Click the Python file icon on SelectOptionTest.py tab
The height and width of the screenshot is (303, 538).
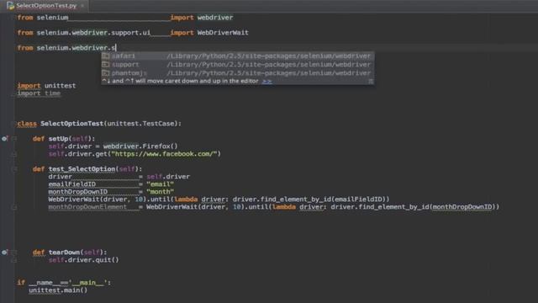click(x=10, y=6)
